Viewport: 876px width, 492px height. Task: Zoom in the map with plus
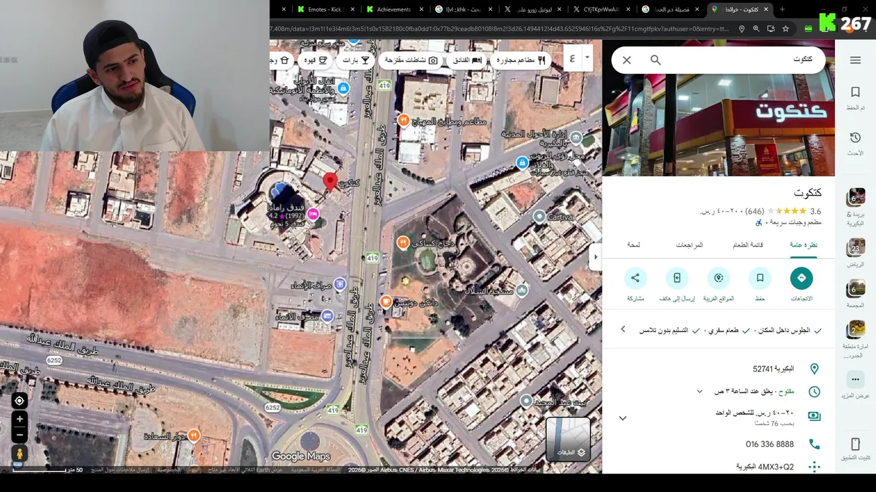20,419
